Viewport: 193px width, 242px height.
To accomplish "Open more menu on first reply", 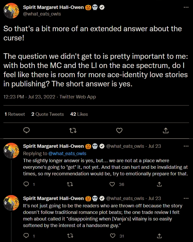I will pyautogui.click(x=186, y=146).
